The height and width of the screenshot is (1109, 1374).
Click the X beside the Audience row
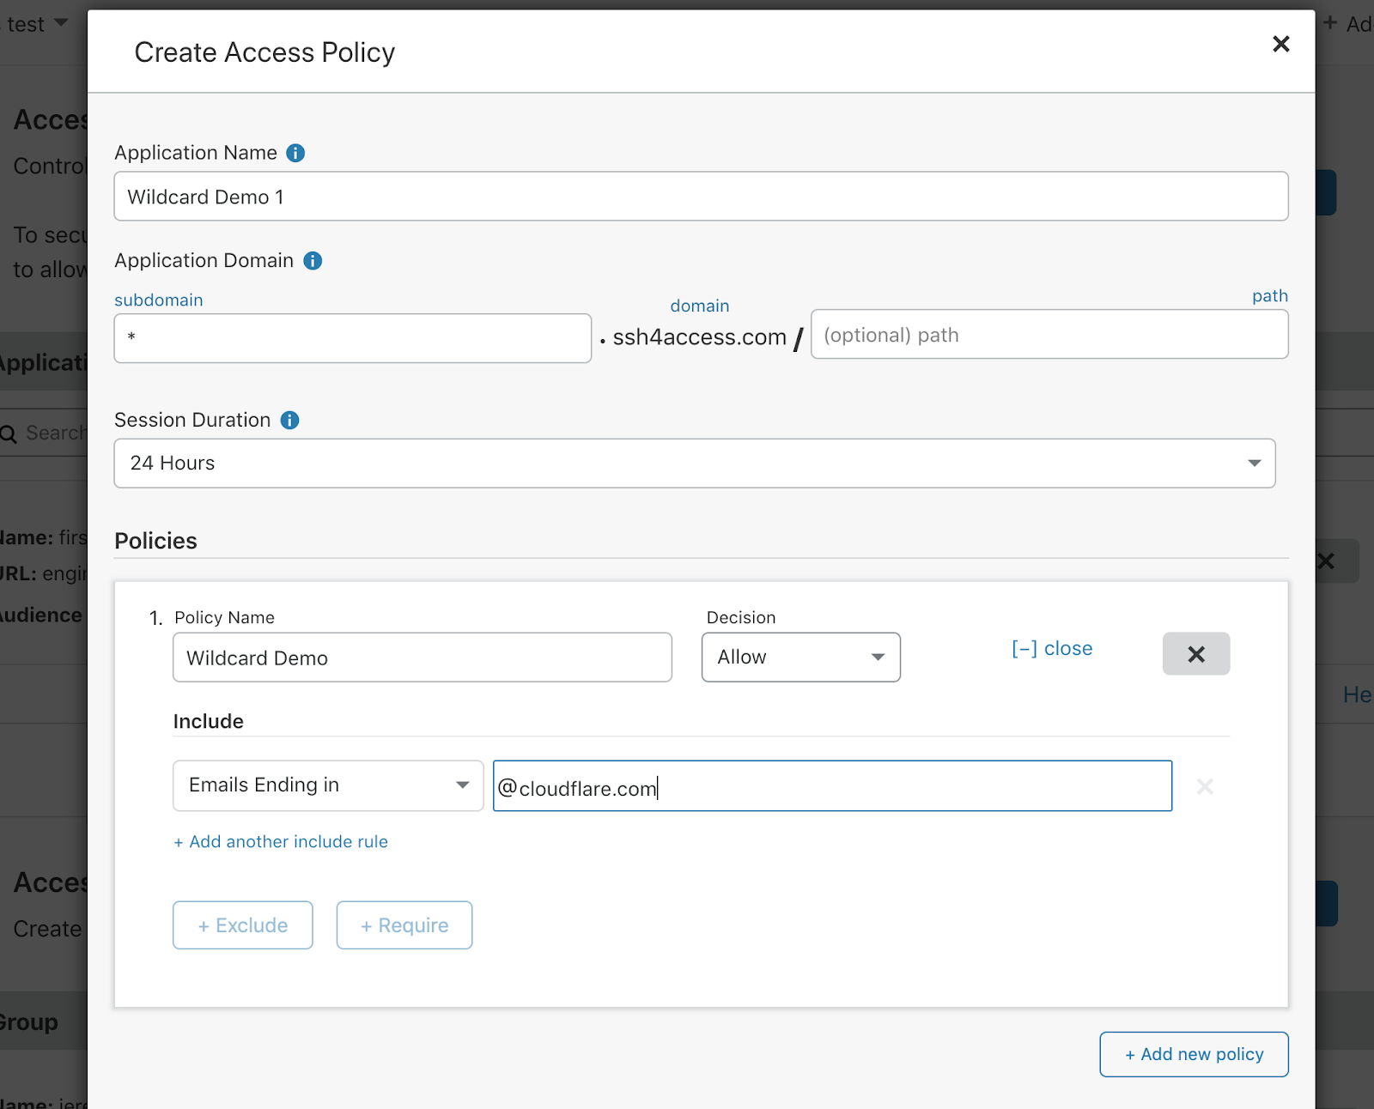[x=1325, y=561]
